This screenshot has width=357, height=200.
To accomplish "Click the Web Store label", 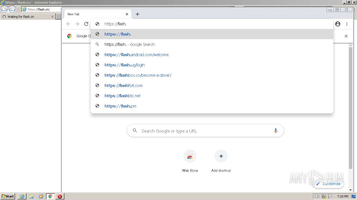I will [190, 171].
